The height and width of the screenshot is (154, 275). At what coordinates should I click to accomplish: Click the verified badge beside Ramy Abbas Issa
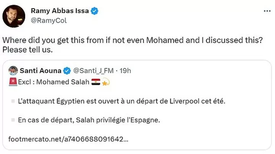[95, 11]
